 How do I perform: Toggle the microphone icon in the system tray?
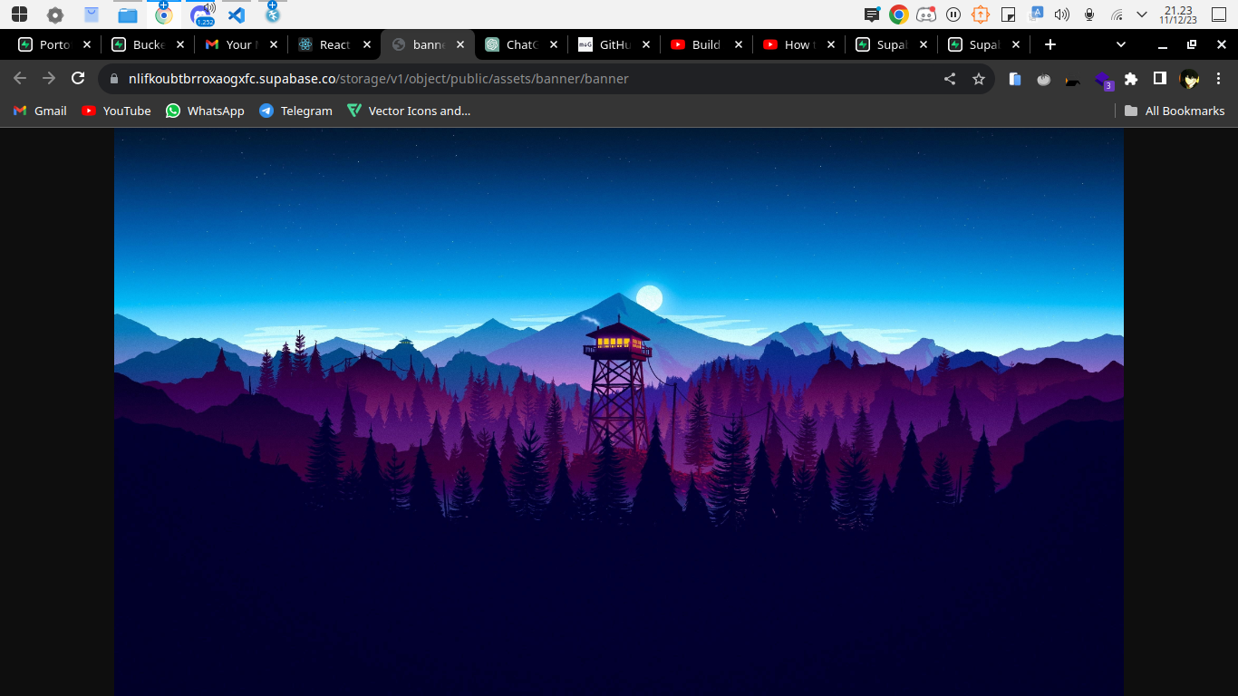click(1089, 14)
